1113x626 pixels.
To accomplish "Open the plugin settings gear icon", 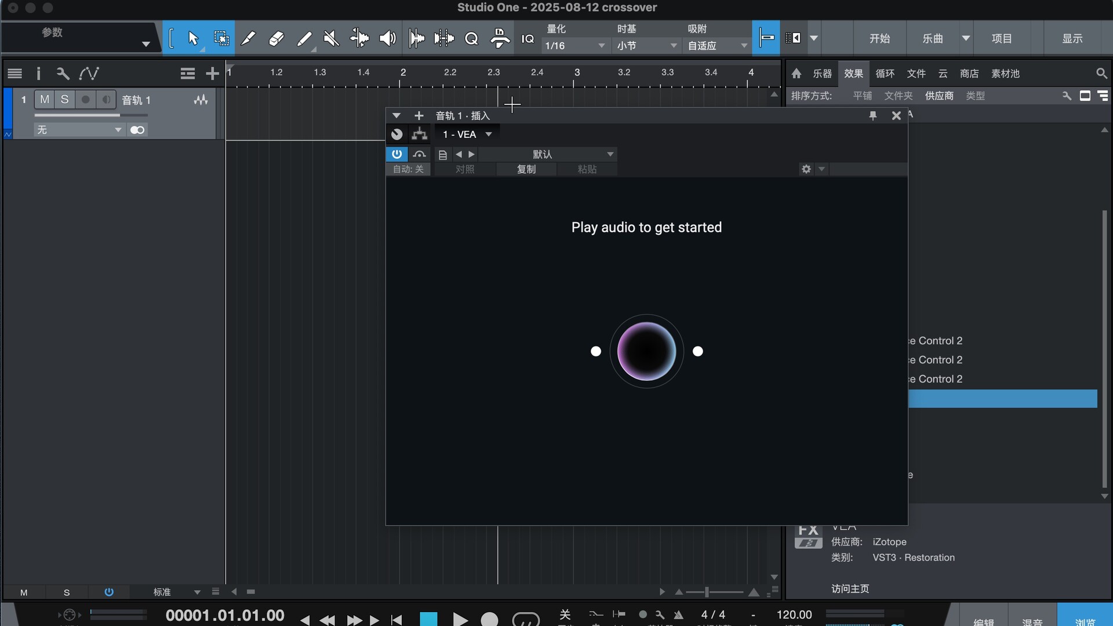I will pos(806,169).
